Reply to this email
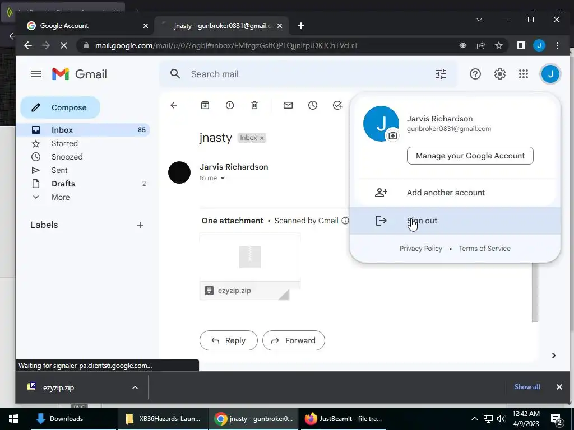574x430 pixels. [229, 340]
